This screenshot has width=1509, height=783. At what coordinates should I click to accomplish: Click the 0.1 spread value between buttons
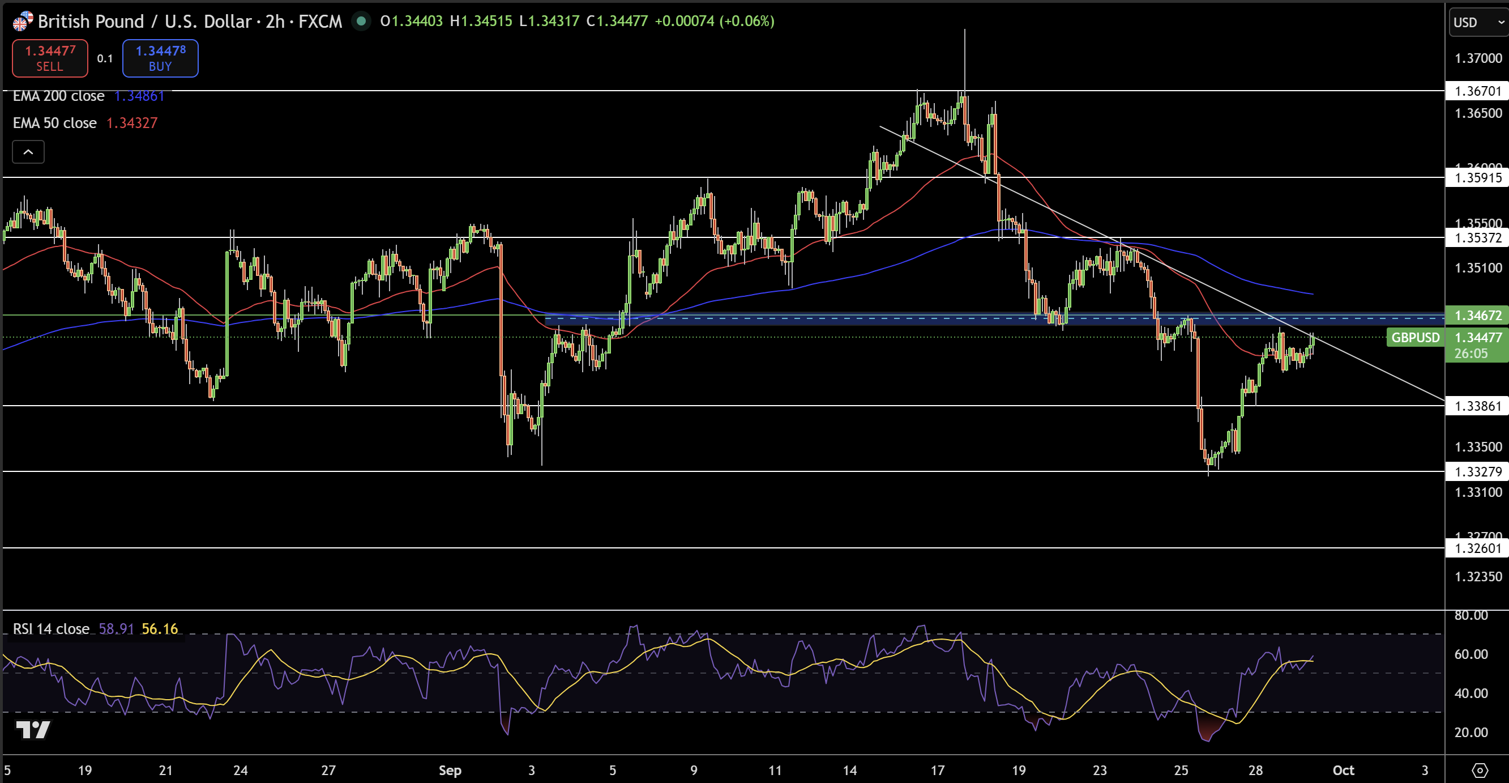click(x=105, y=58)
